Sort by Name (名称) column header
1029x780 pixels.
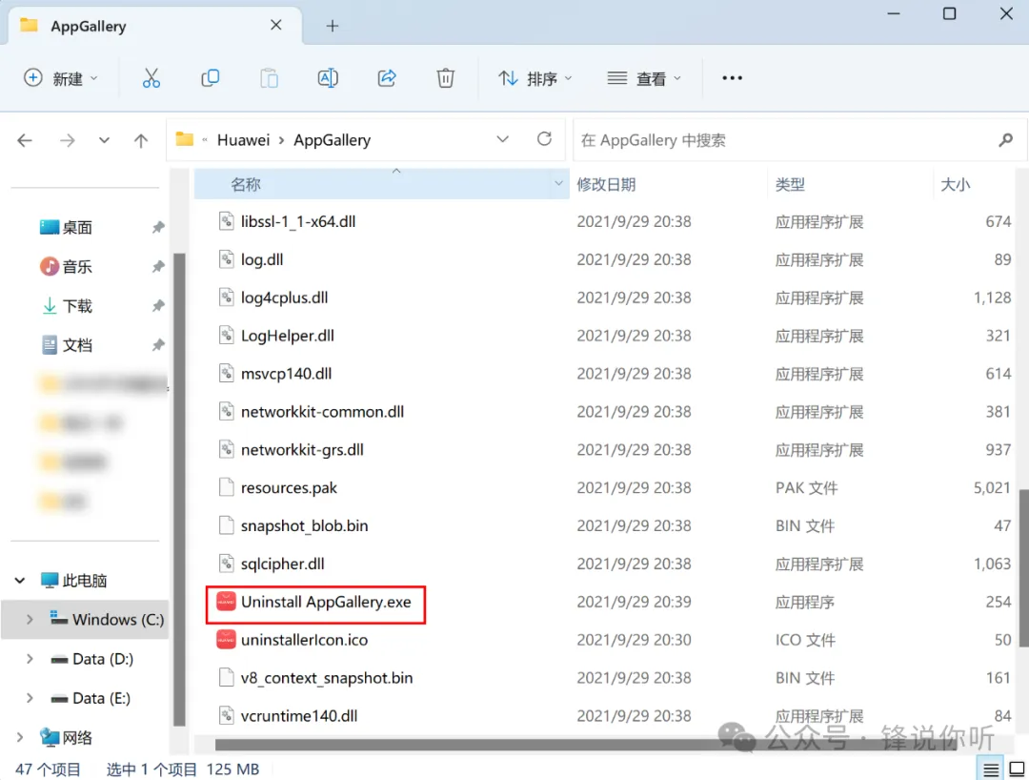tap(246, 184)
